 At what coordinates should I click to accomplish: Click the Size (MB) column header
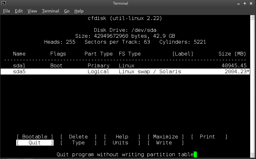pyautogui.click(x=232, y=54)
